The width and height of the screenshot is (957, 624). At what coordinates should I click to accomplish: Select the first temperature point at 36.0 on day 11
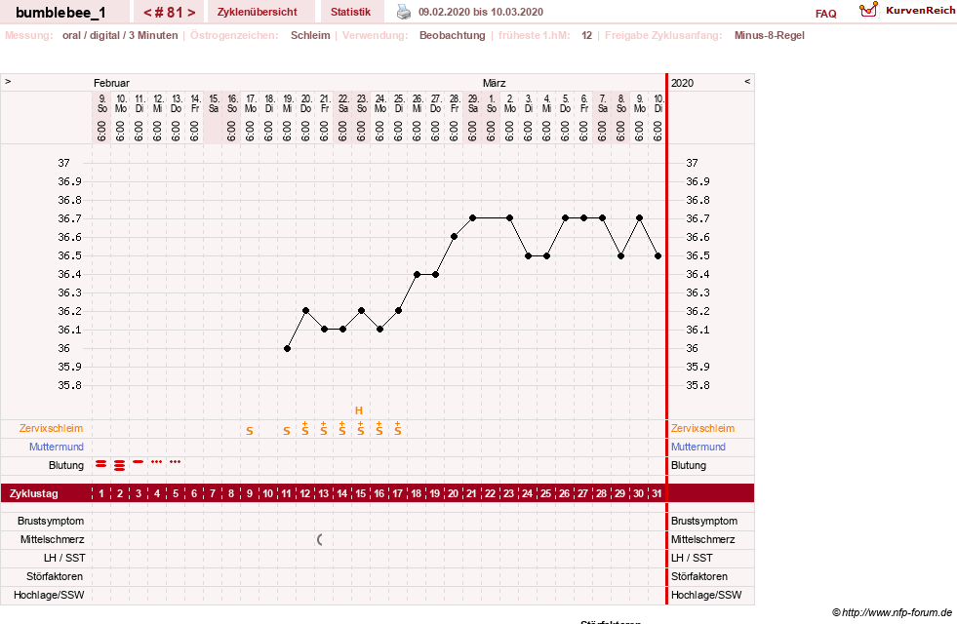(x=287, y=348)
